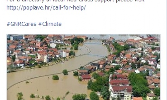Click the submerged tree in the floodwater photo
The width and height of the screenshot is (167, 100).
point(56,77)
